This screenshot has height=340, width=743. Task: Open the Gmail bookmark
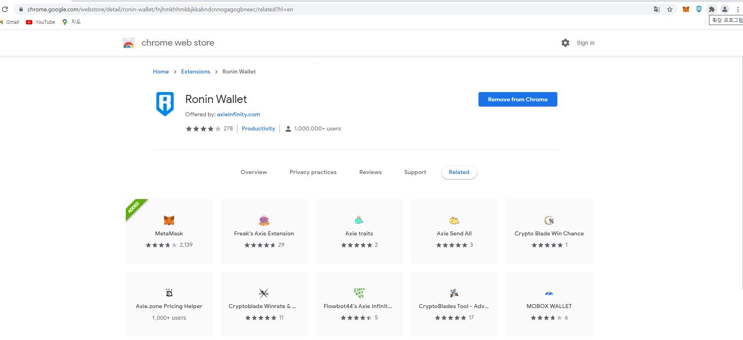pos(10,22)
